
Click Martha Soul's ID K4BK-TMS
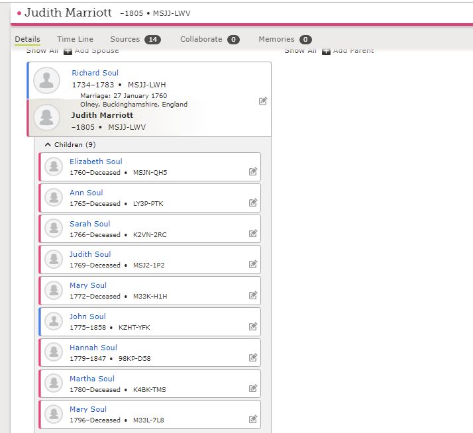pos(149,389)
